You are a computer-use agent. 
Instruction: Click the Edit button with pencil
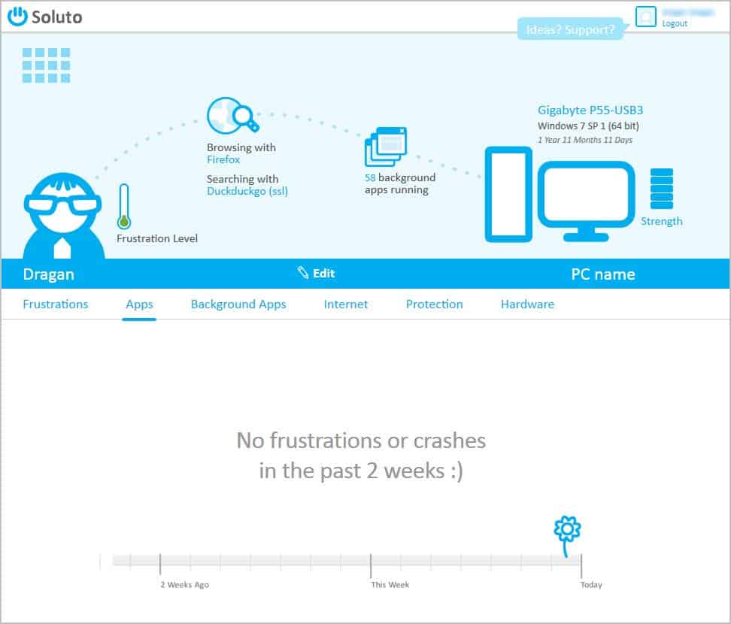pyautogui.click(x=316, y=274)
